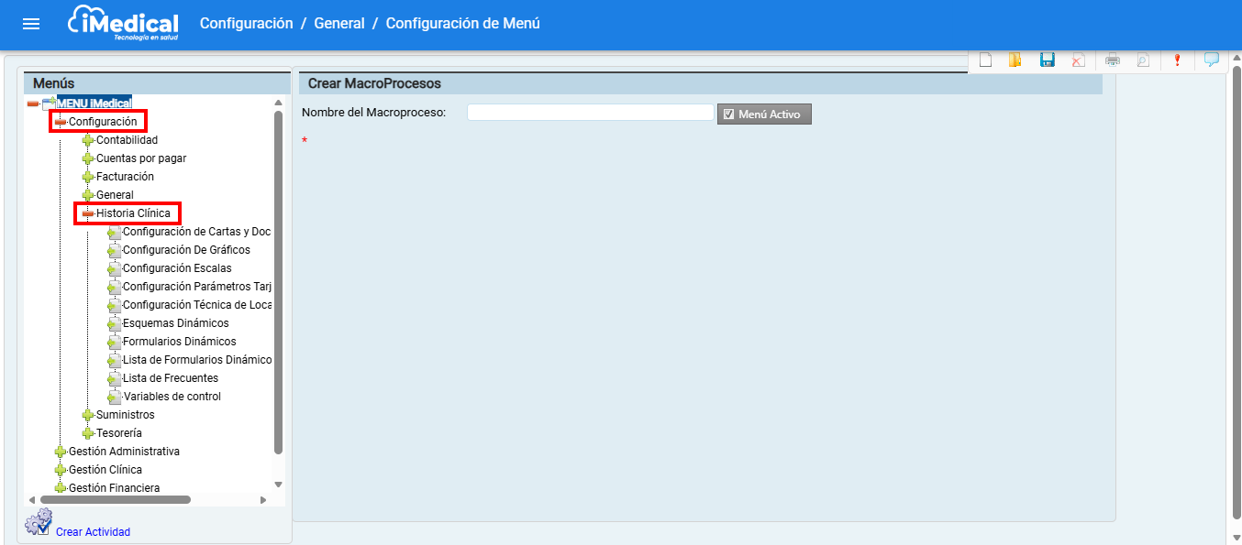Expand the Gestión Administrativa node

(x=61, y=452)
